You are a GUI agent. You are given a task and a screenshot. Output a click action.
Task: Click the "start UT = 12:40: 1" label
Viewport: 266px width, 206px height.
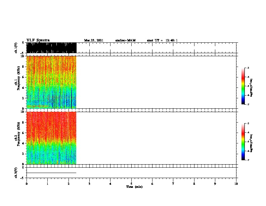[x=162, y=40]
